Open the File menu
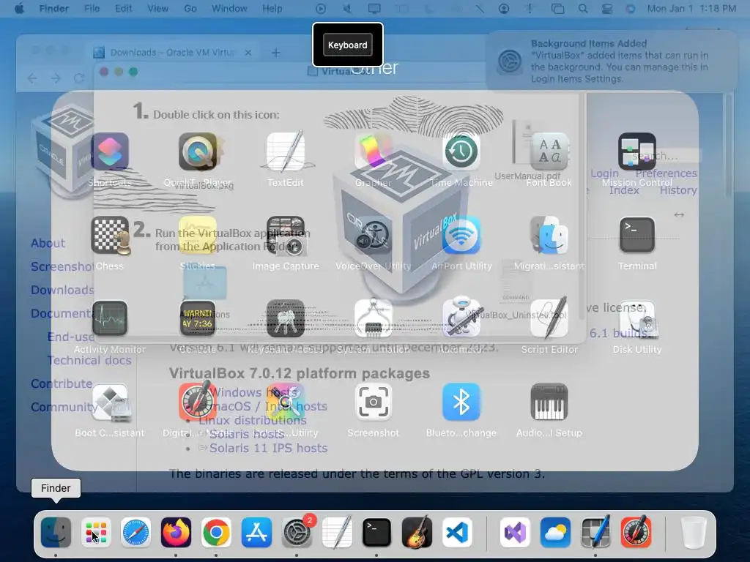This screenshot has width=750, height=562. 92,9
